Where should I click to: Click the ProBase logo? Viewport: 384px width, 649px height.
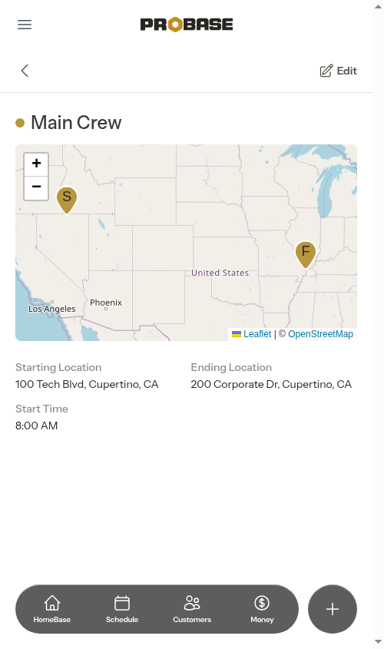click(187, 25)
